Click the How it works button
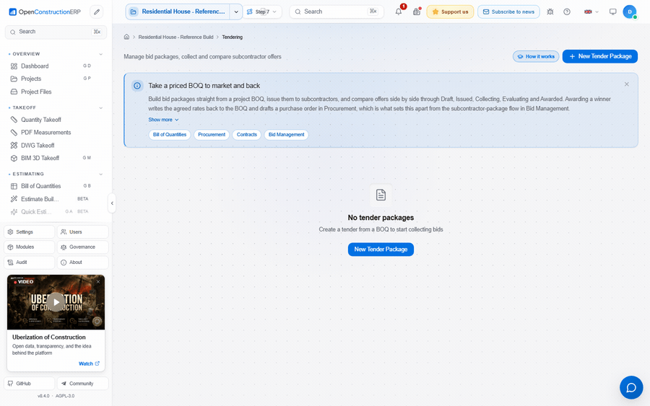This screenshot has width=650, height=406. (536, 56)
